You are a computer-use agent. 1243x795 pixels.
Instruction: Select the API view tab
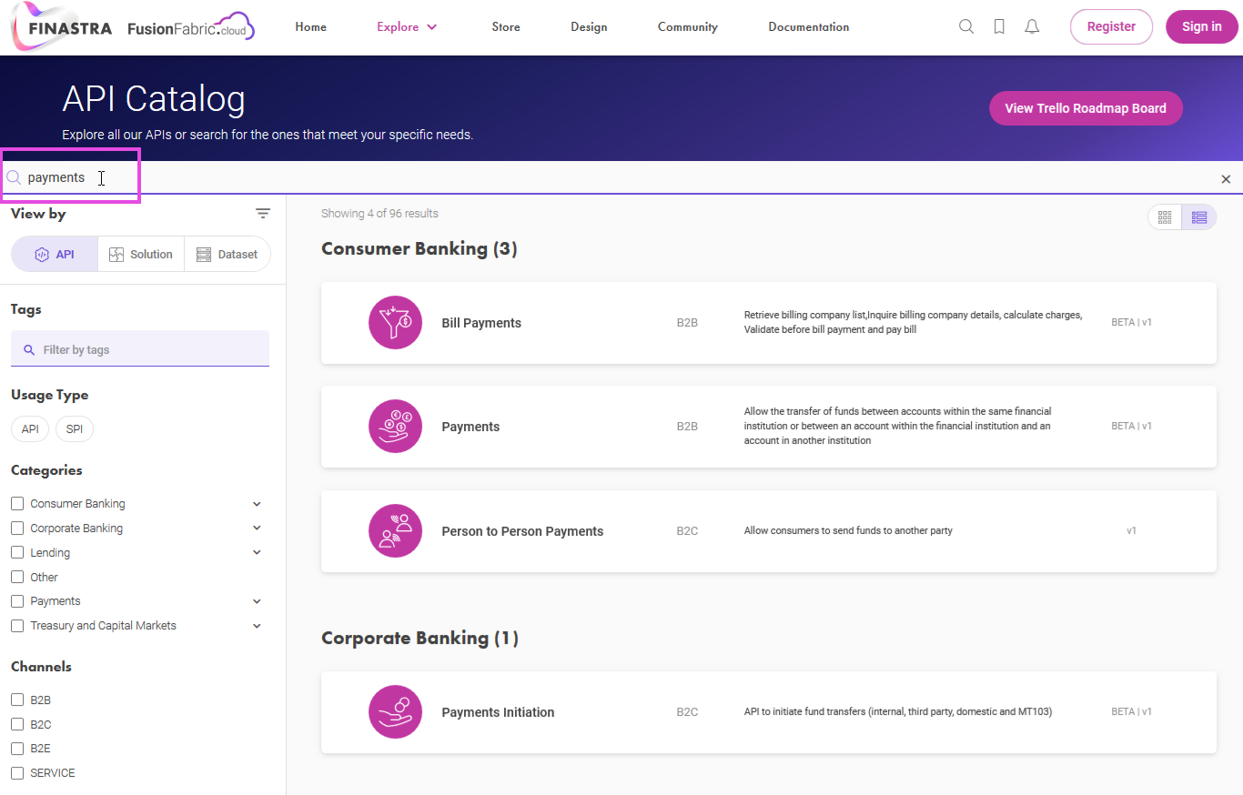tap(55, 255)
